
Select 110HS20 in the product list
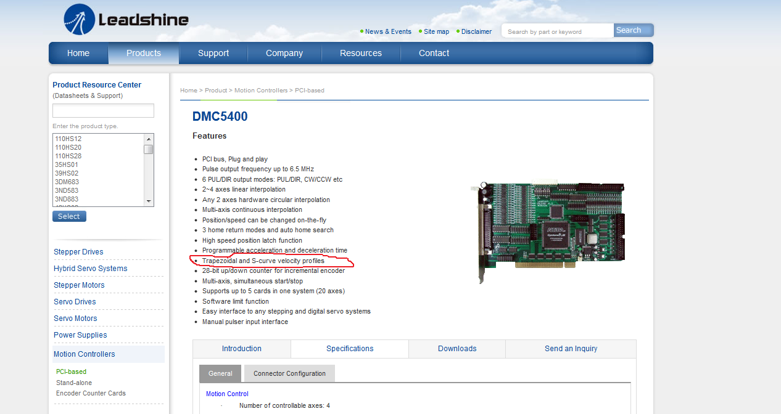pos(68,147)
